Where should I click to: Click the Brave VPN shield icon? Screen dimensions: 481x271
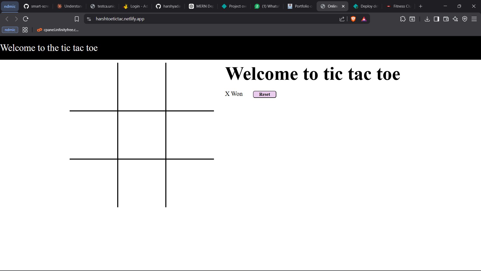coord(465,19)
